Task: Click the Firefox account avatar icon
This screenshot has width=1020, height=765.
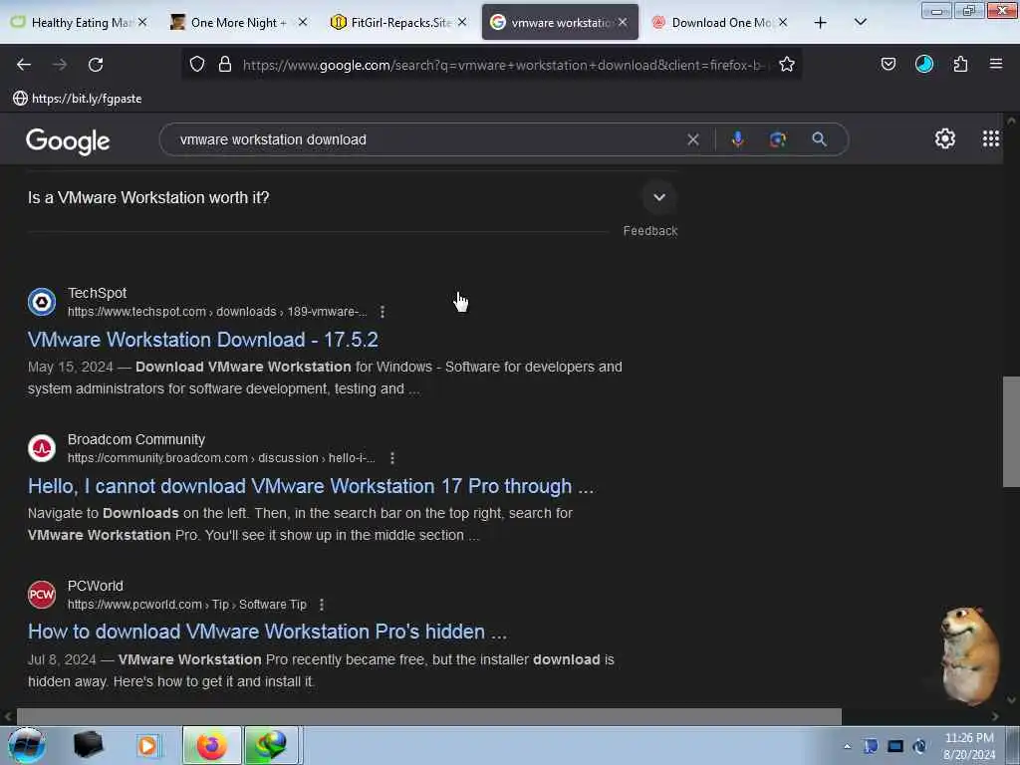Action: tap(923, 64)
